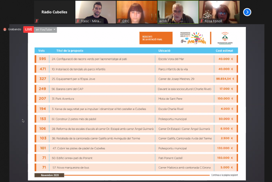
Task: Click proposal '50. Edifici annex pati de Ponent'
Action: (72, 158)
